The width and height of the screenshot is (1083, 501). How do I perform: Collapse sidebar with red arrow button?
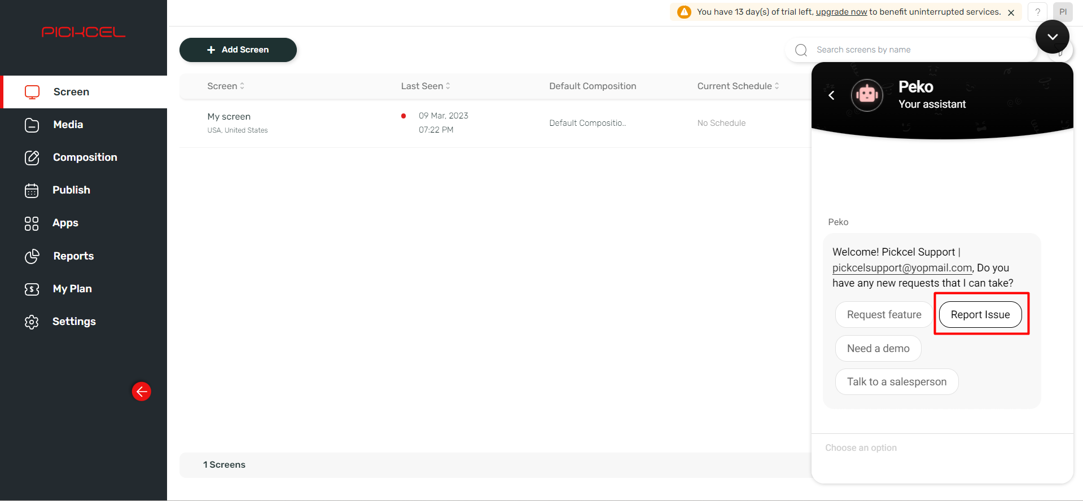[142, 391]
